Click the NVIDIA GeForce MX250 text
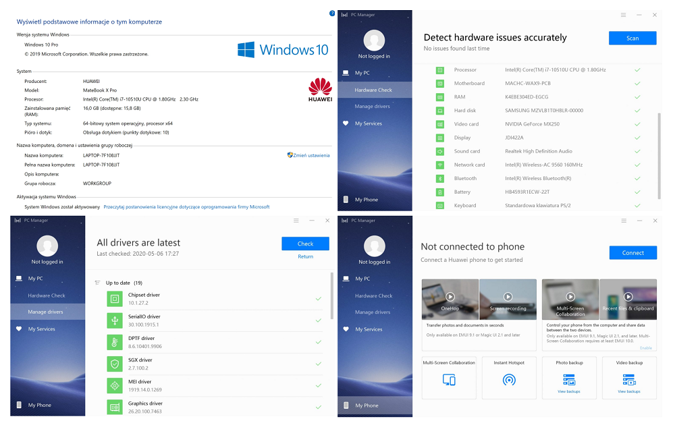The image size is (675, 423). tap(532, 124)
